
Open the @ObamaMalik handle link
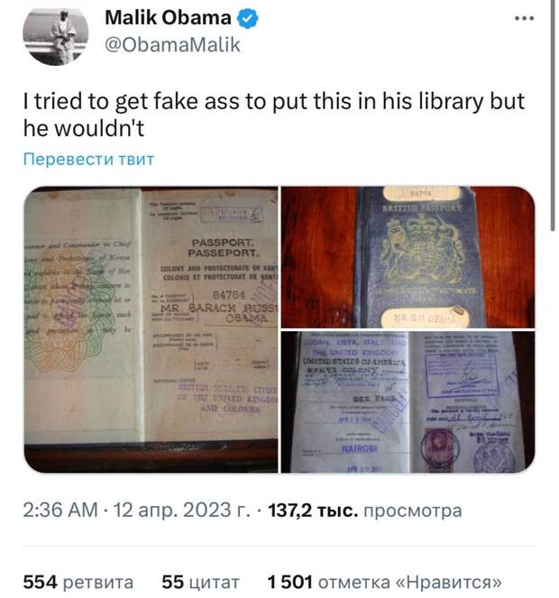[x=172, y=45]
